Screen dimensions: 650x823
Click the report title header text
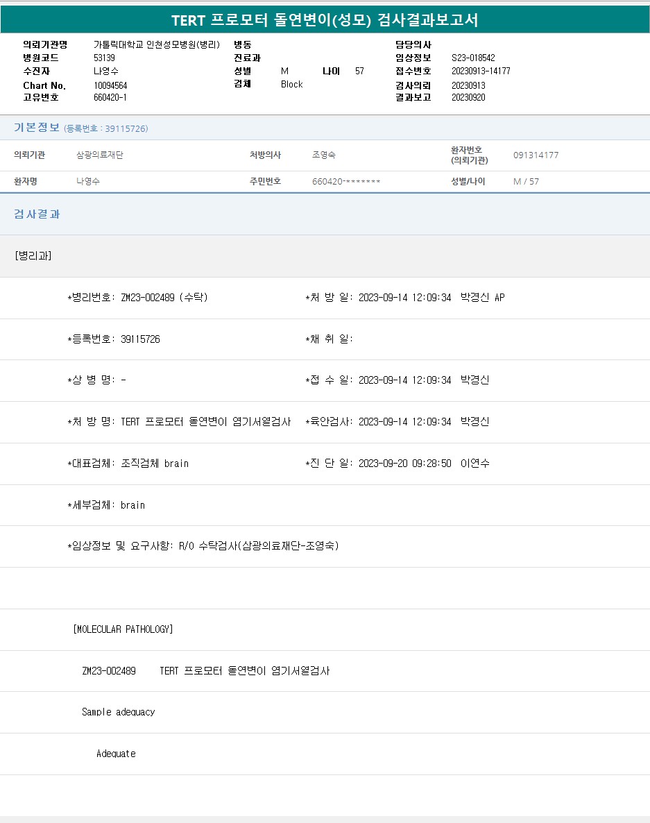tap(325, 20)
